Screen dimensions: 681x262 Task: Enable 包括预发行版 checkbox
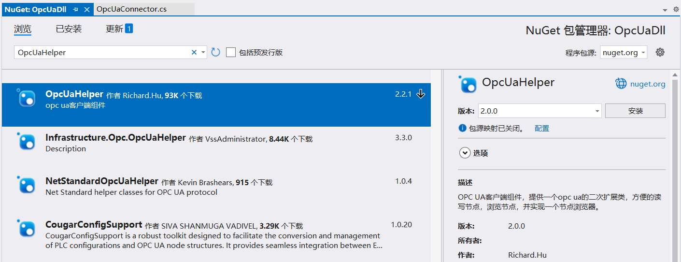[231, 52]
